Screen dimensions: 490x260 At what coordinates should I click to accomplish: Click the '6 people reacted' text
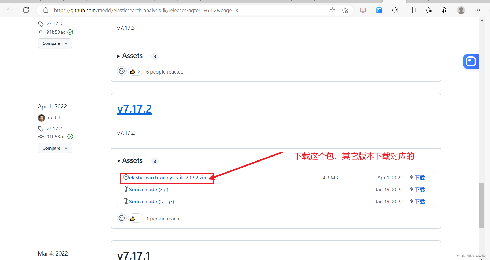(165, 72)
